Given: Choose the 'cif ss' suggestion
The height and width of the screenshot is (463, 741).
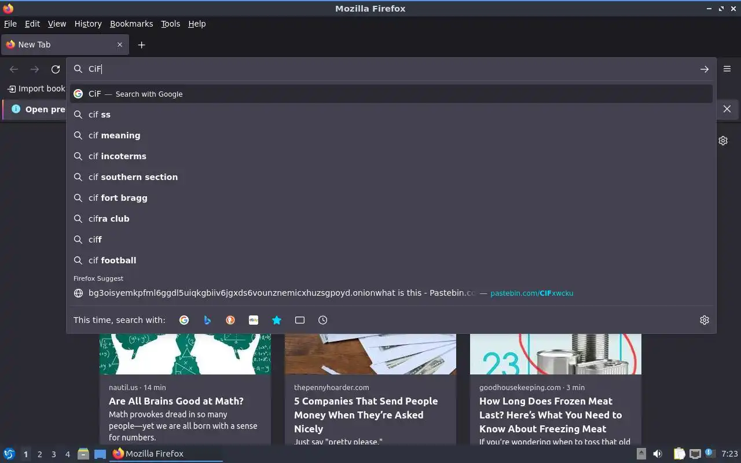Looking at the screenshot, I should 391,115.
